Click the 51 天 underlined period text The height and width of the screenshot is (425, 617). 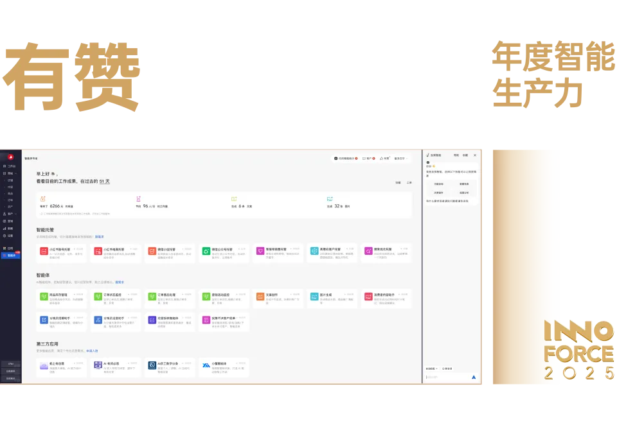(x=104, y=182)
